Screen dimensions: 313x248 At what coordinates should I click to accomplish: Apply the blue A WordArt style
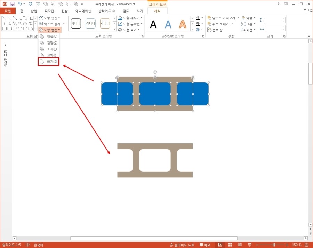click(168, 24)
